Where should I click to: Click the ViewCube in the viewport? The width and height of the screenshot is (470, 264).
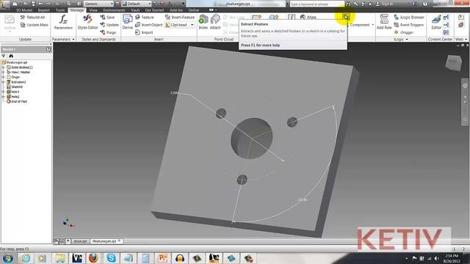453,62
